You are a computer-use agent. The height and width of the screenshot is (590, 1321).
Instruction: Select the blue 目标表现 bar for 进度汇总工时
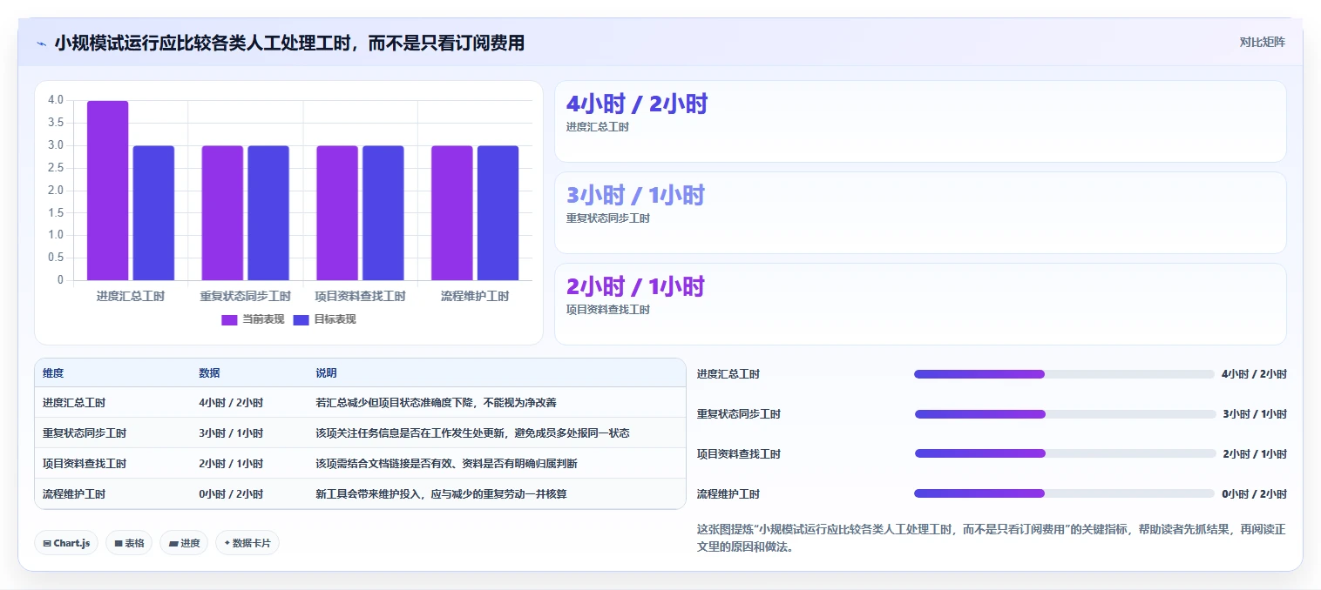click(x=153, y=213)
